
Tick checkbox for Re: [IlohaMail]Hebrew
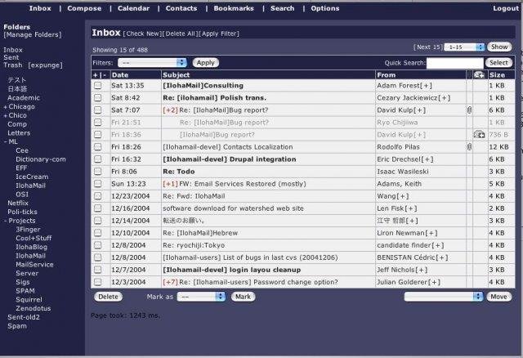click(98, 233)
